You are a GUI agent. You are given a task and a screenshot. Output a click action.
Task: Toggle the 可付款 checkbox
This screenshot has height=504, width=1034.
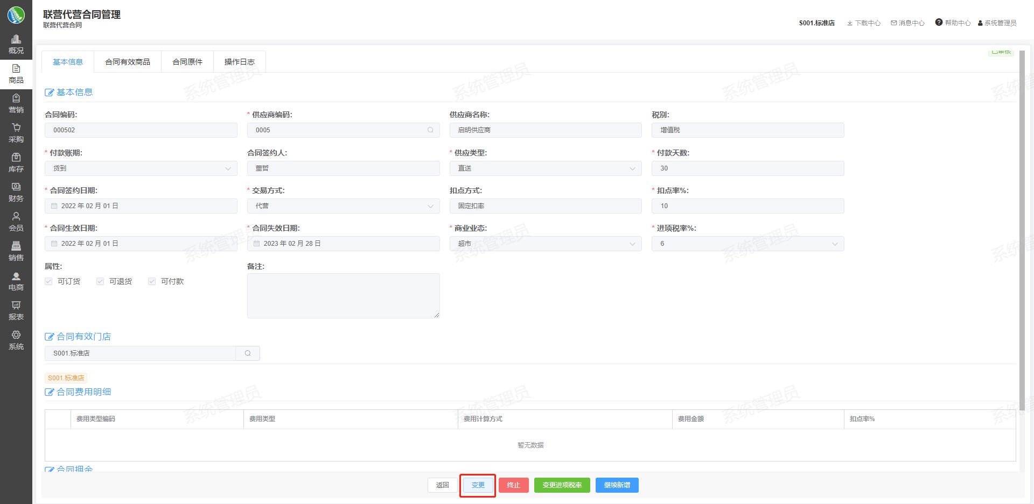pos(152,281)
